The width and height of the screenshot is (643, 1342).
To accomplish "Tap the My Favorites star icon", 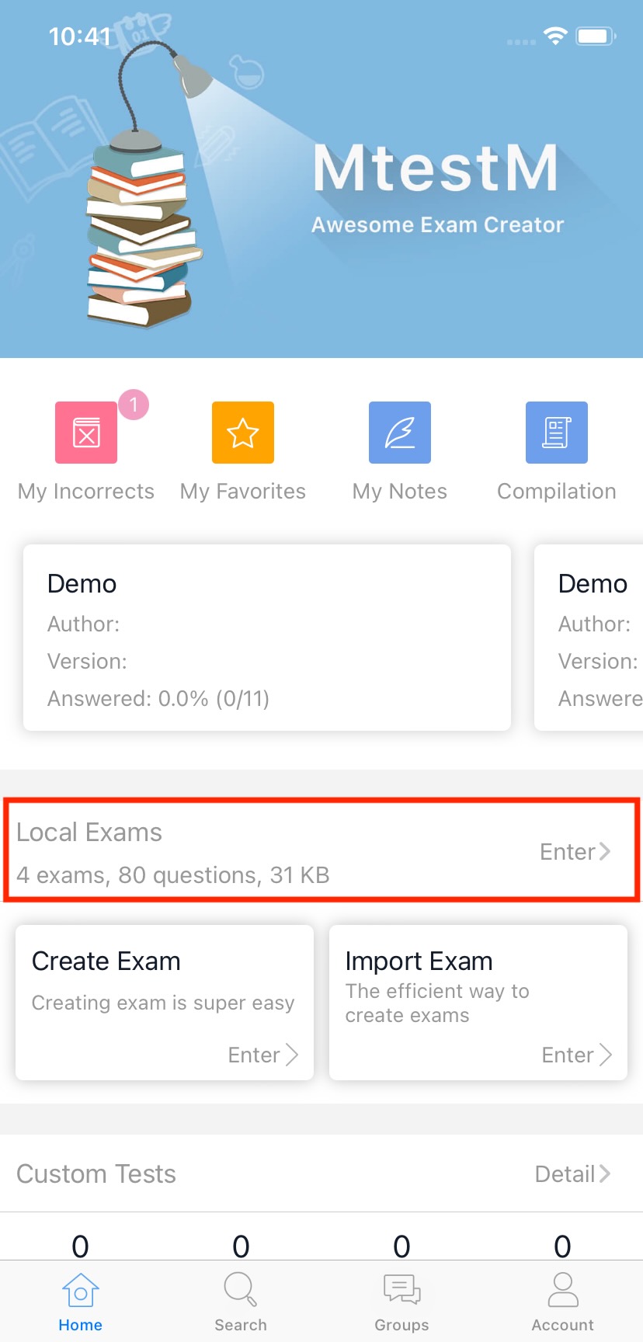I will click(243, 433).
